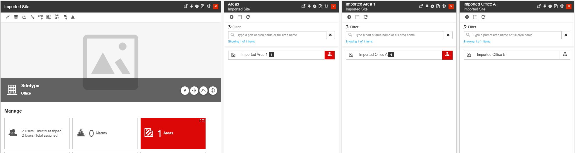The width and height of the screenshot is (575, 153).
Task: Toggle list view in the Areas panel
Action: [x=240, y=17]
